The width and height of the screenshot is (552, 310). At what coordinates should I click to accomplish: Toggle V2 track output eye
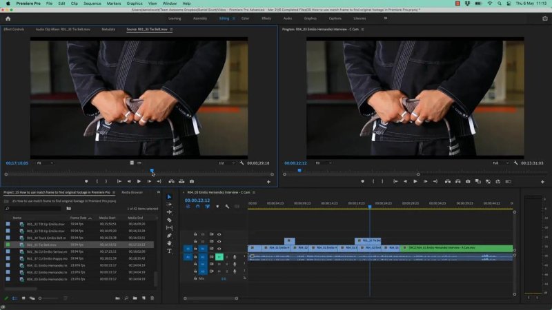click(x=219, y=242)
